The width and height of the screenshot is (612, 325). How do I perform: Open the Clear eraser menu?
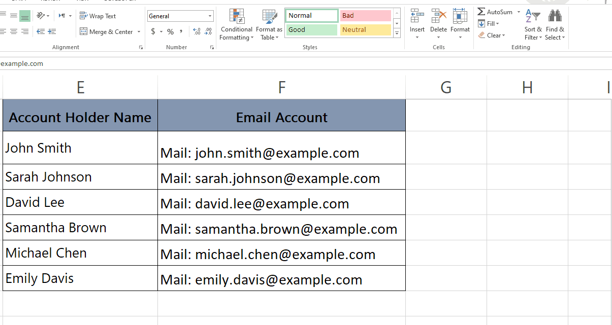click(x=492, y=35)
